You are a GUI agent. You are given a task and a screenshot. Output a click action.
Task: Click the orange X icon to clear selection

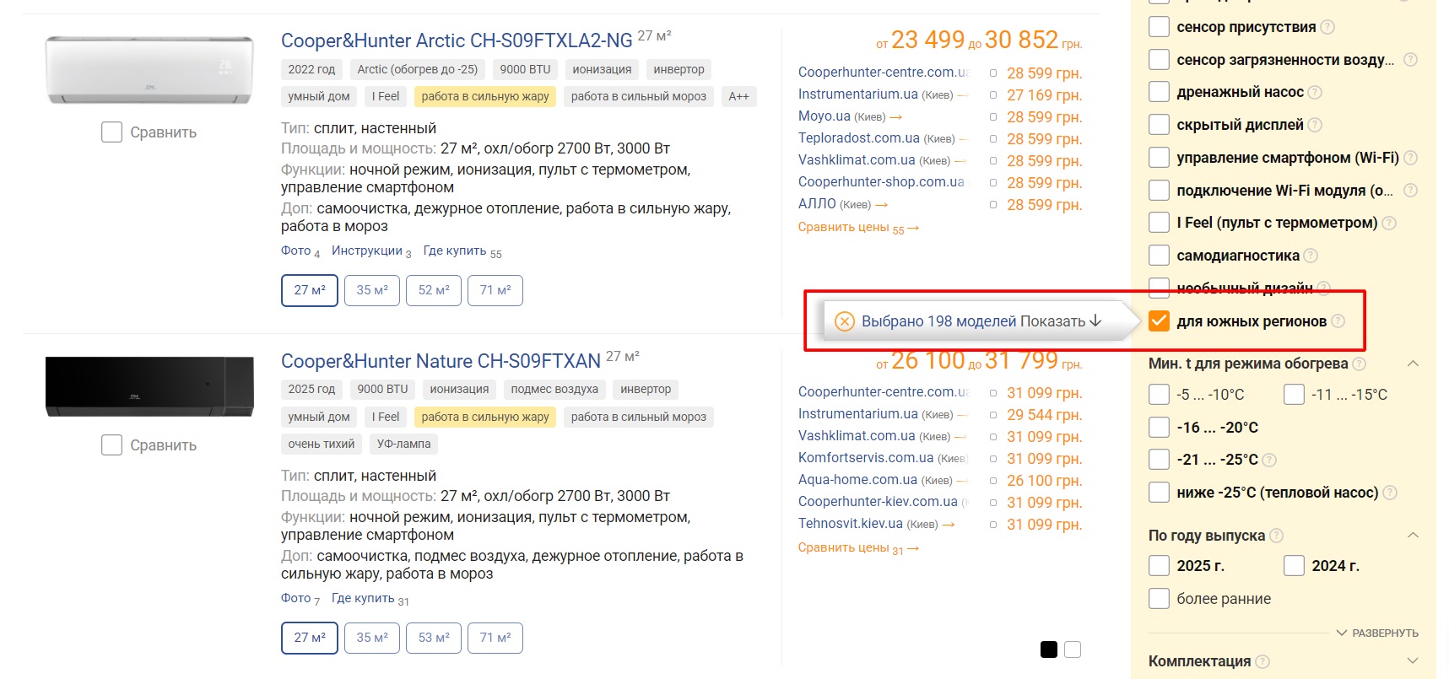point(845,321)
